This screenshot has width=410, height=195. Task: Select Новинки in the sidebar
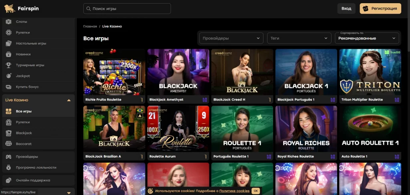pyautogui.click(x=38, y=54)
